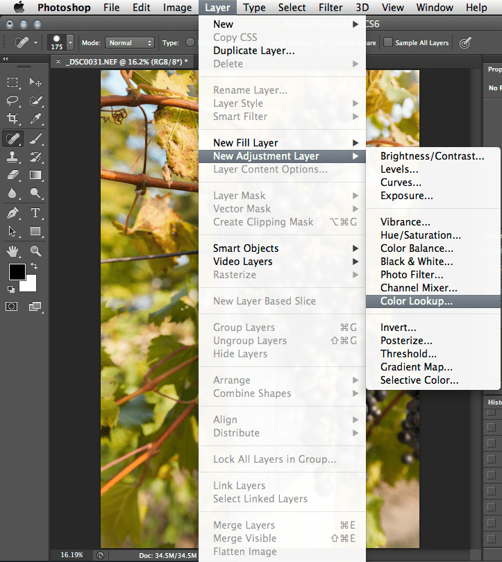Select the Healing Brush tool in toolbox
Screen dimensions: 502x562
click(x=13, y=139)
